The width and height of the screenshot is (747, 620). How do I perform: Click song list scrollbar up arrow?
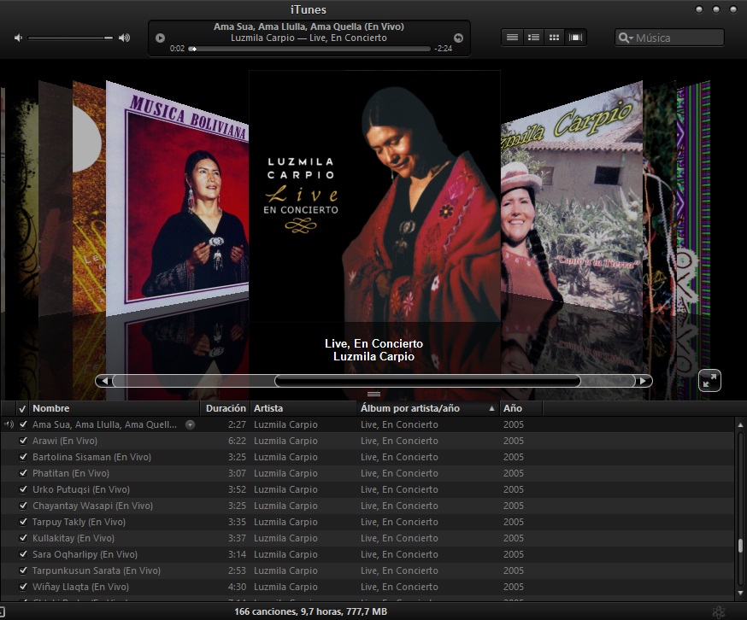click(x=740, y=424)
